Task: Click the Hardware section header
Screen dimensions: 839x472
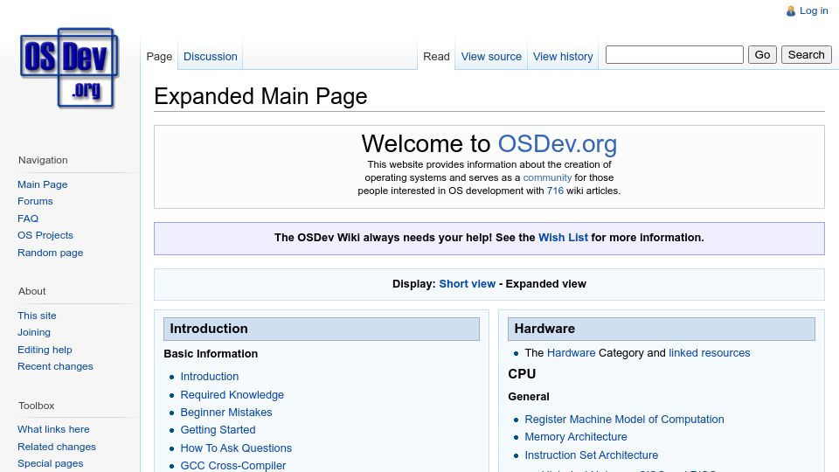Action: (662, 329)
